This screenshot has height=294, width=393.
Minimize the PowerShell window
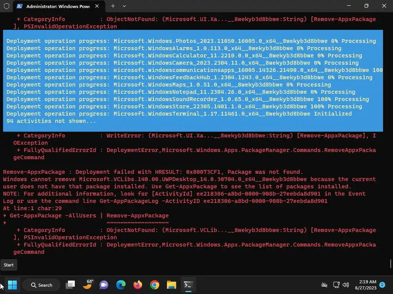(348, 6)
